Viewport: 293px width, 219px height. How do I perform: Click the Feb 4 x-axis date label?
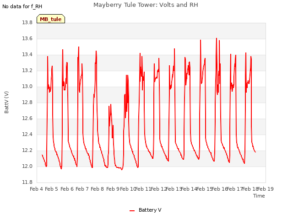[x=37, y=189]
